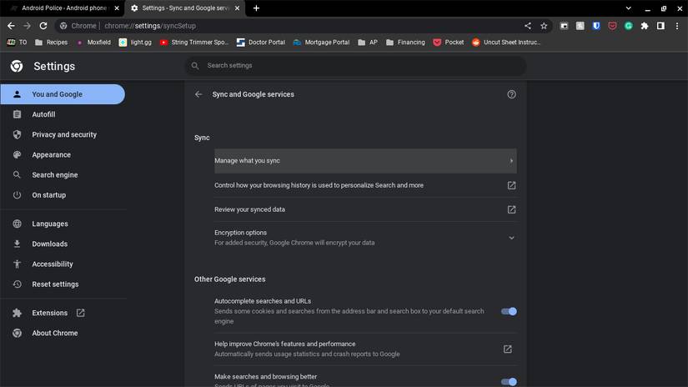The width and height of the screenshot is (688, 387).
Task: Click the Search settings input field
Action: pos(355,66)
